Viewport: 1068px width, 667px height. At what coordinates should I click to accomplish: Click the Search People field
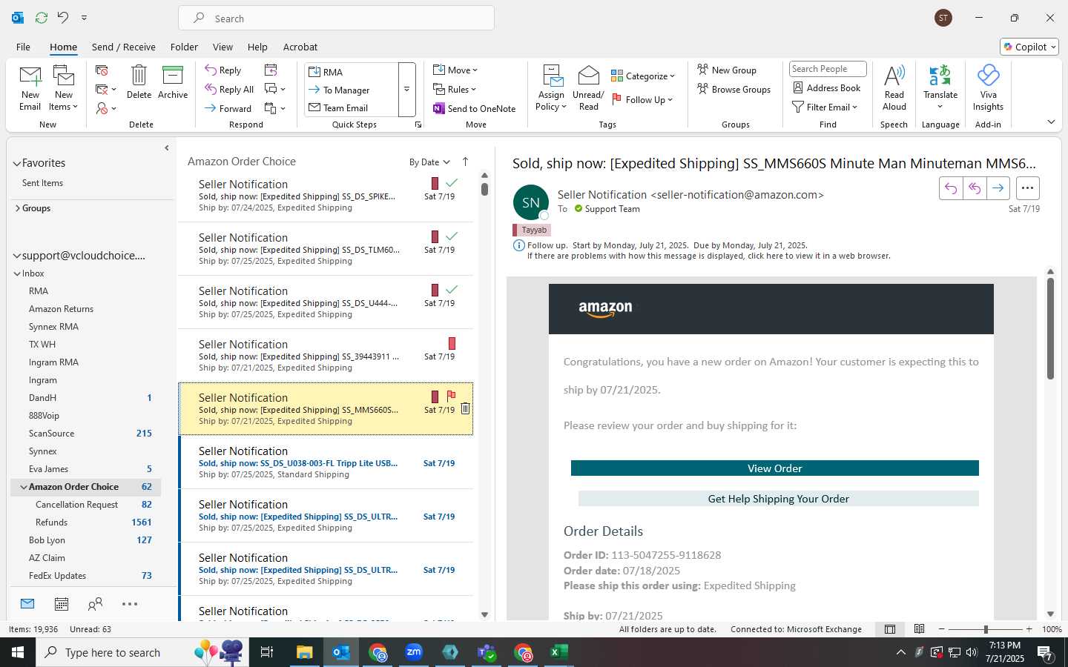(828, 69)
